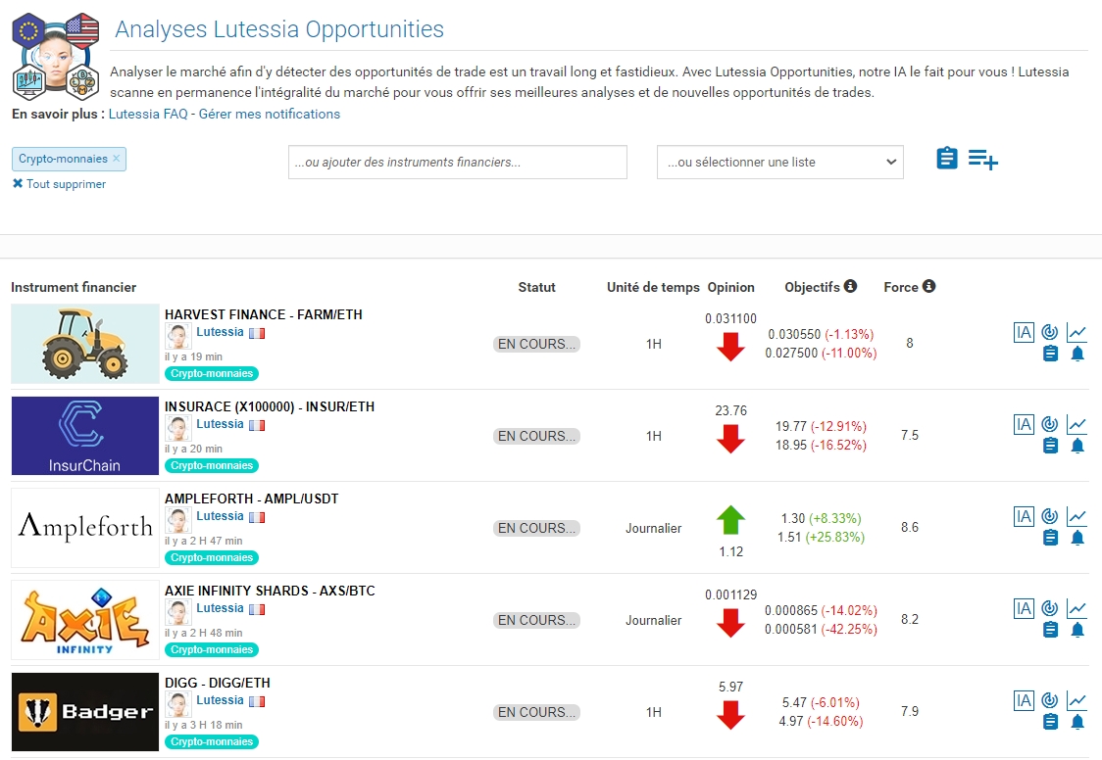The width and height of the screenshot is (1102, 760).
Task: Set alert bell for Ampleforth AMPL/USDT
Action: point(1077,538)
